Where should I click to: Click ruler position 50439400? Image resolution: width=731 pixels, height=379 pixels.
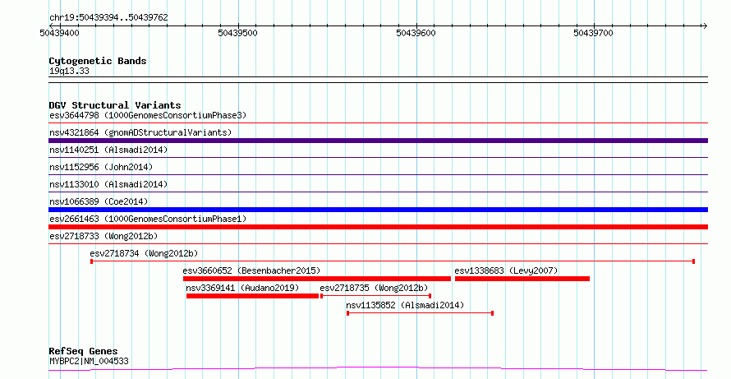[x=59, y=33]
